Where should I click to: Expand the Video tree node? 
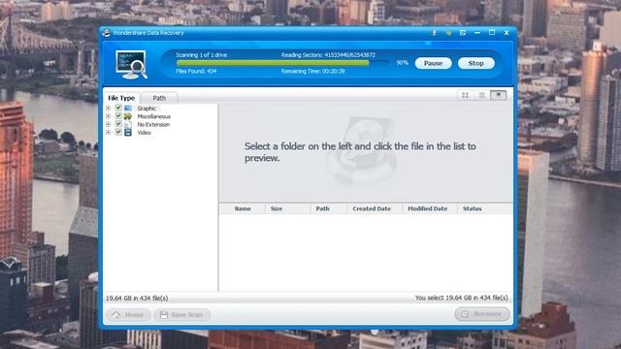coord(108,133)
